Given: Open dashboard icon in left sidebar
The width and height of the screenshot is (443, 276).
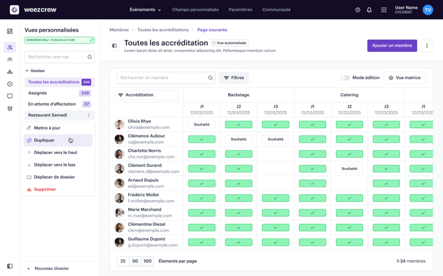Looking at the screenshot, I should [10, 31].
